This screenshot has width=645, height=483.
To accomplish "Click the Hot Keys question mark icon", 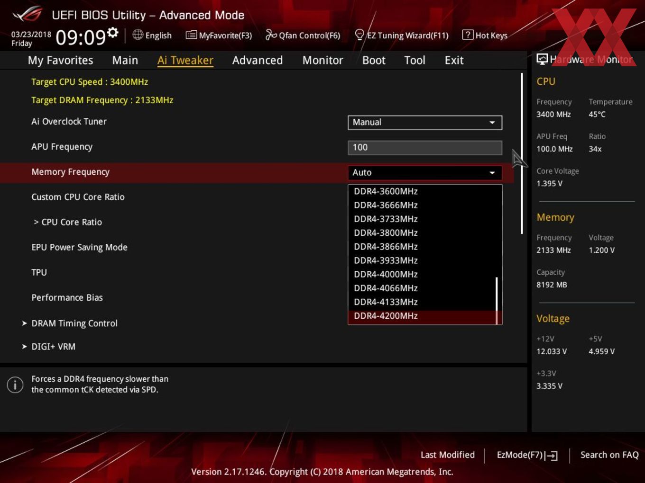I will tap(468, 35).
